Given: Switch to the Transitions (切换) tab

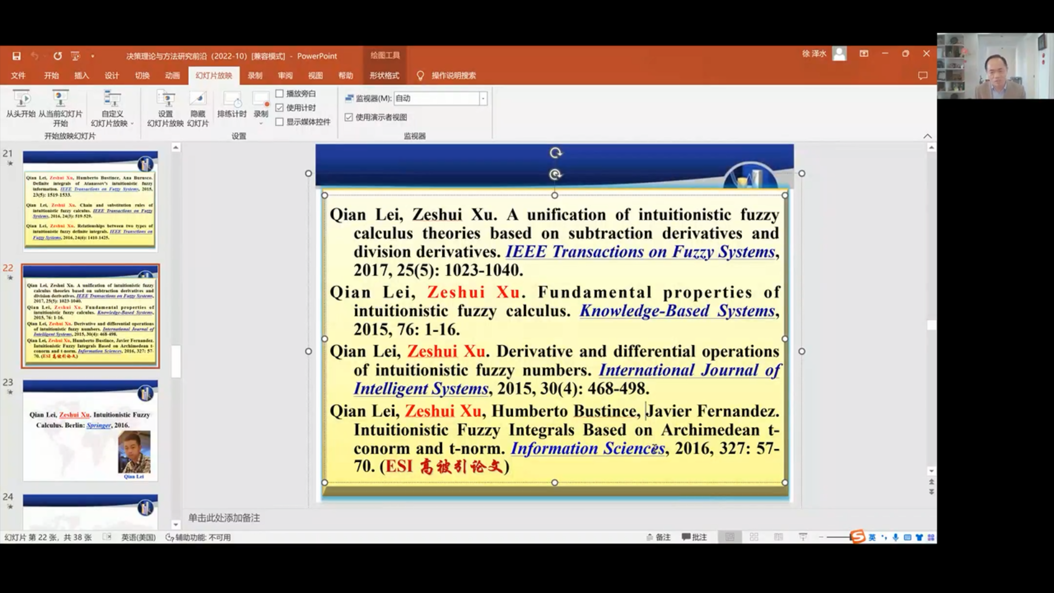Looking at the screenshot, I should [x=142, y=76].
